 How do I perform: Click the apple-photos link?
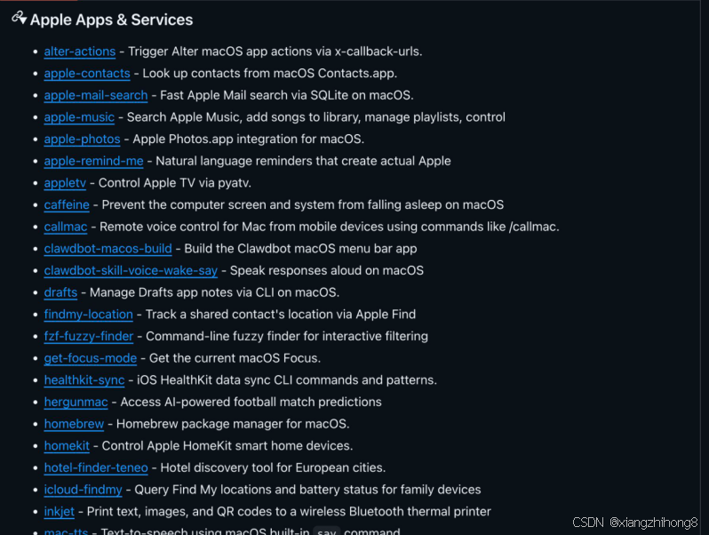click(x=82, y=139)
